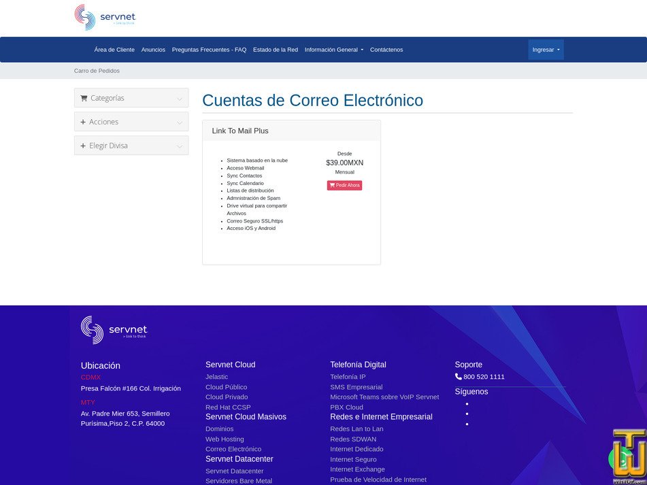647x485 pixels.
Task: Click the Av. Padre Mier 653 address text
Action: [x=125, y=418]
